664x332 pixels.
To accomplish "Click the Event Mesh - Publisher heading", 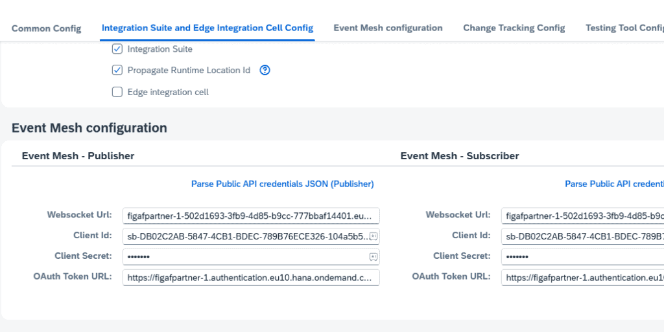I will click(x=78, y=156).
